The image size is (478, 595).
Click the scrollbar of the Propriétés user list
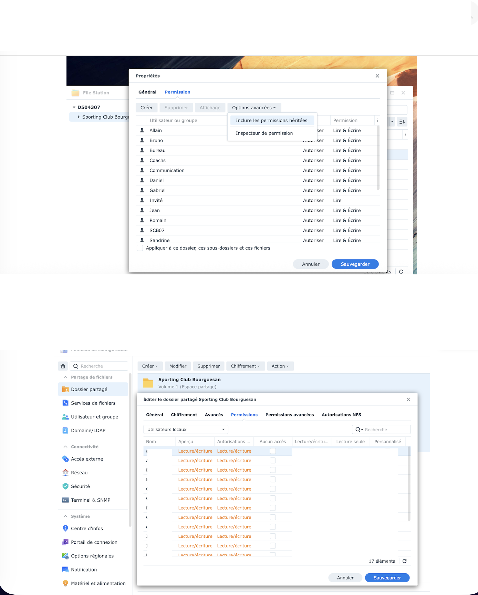tap(378, 158)
